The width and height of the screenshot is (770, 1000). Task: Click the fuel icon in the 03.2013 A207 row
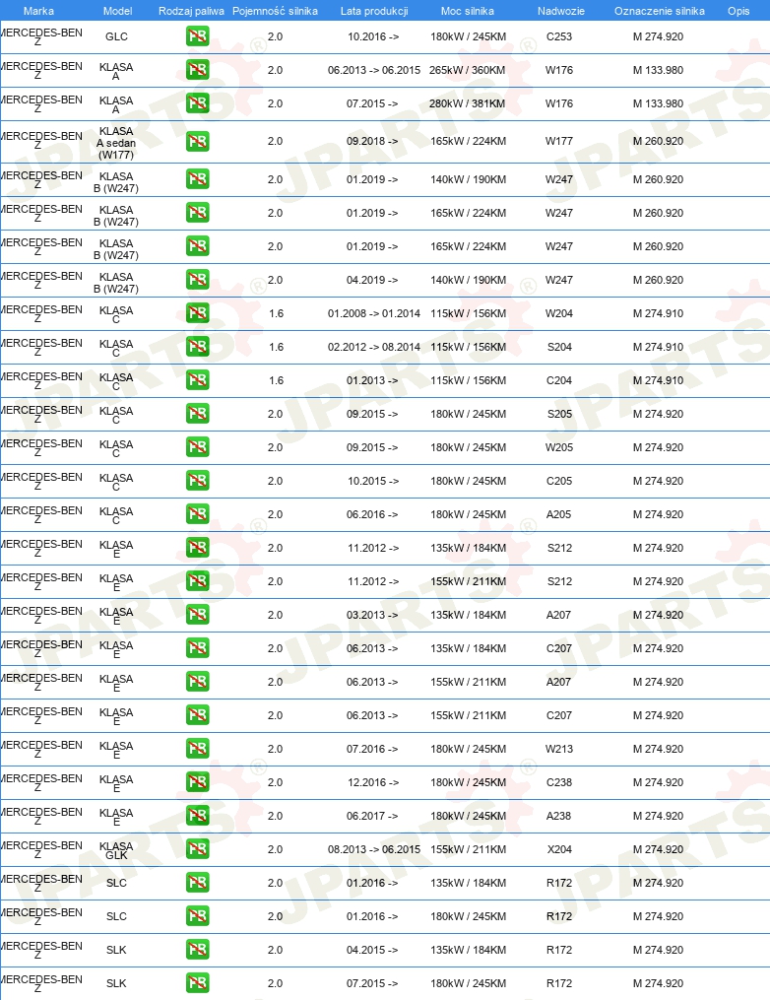point(198,614)
